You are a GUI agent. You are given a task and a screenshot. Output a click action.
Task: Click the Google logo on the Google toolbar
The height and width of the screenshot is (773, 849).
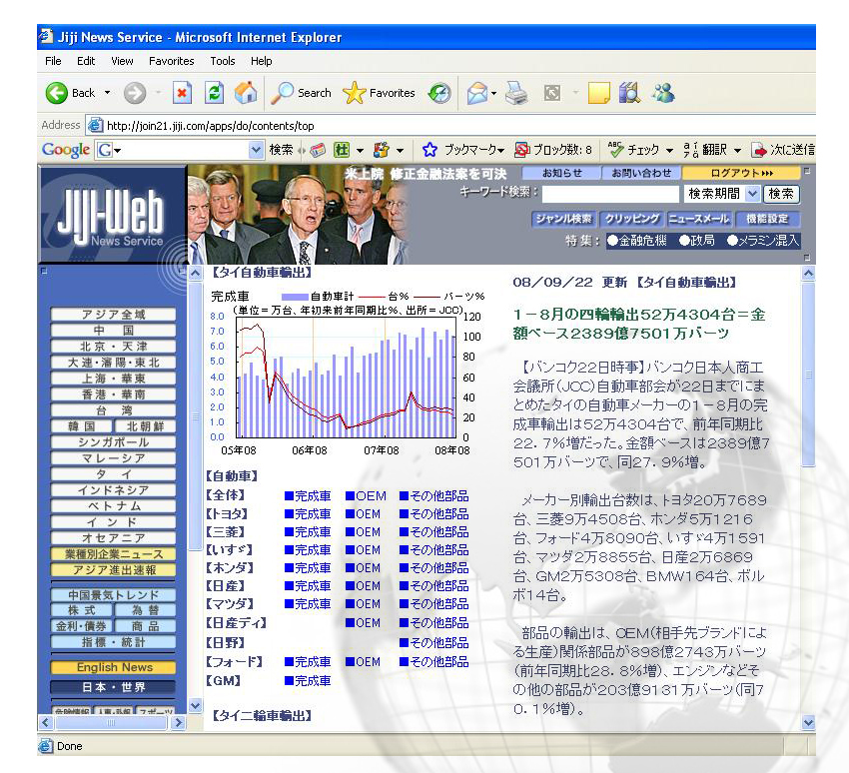coord(66,150)
